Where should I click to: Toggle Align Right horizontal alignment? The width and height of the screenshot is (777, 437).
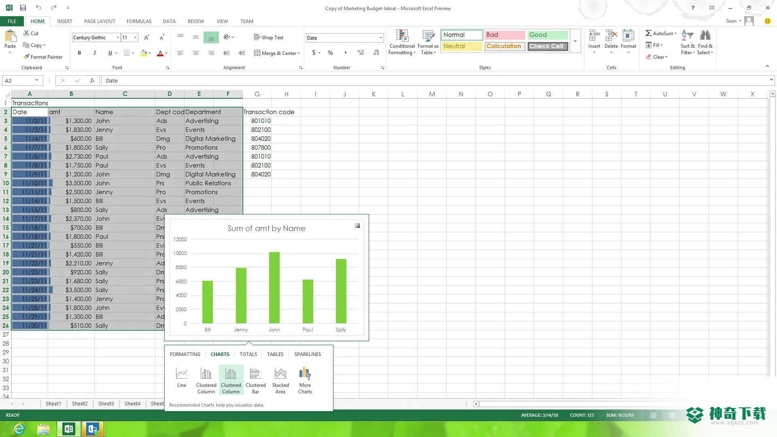click(x=211, y=53)
